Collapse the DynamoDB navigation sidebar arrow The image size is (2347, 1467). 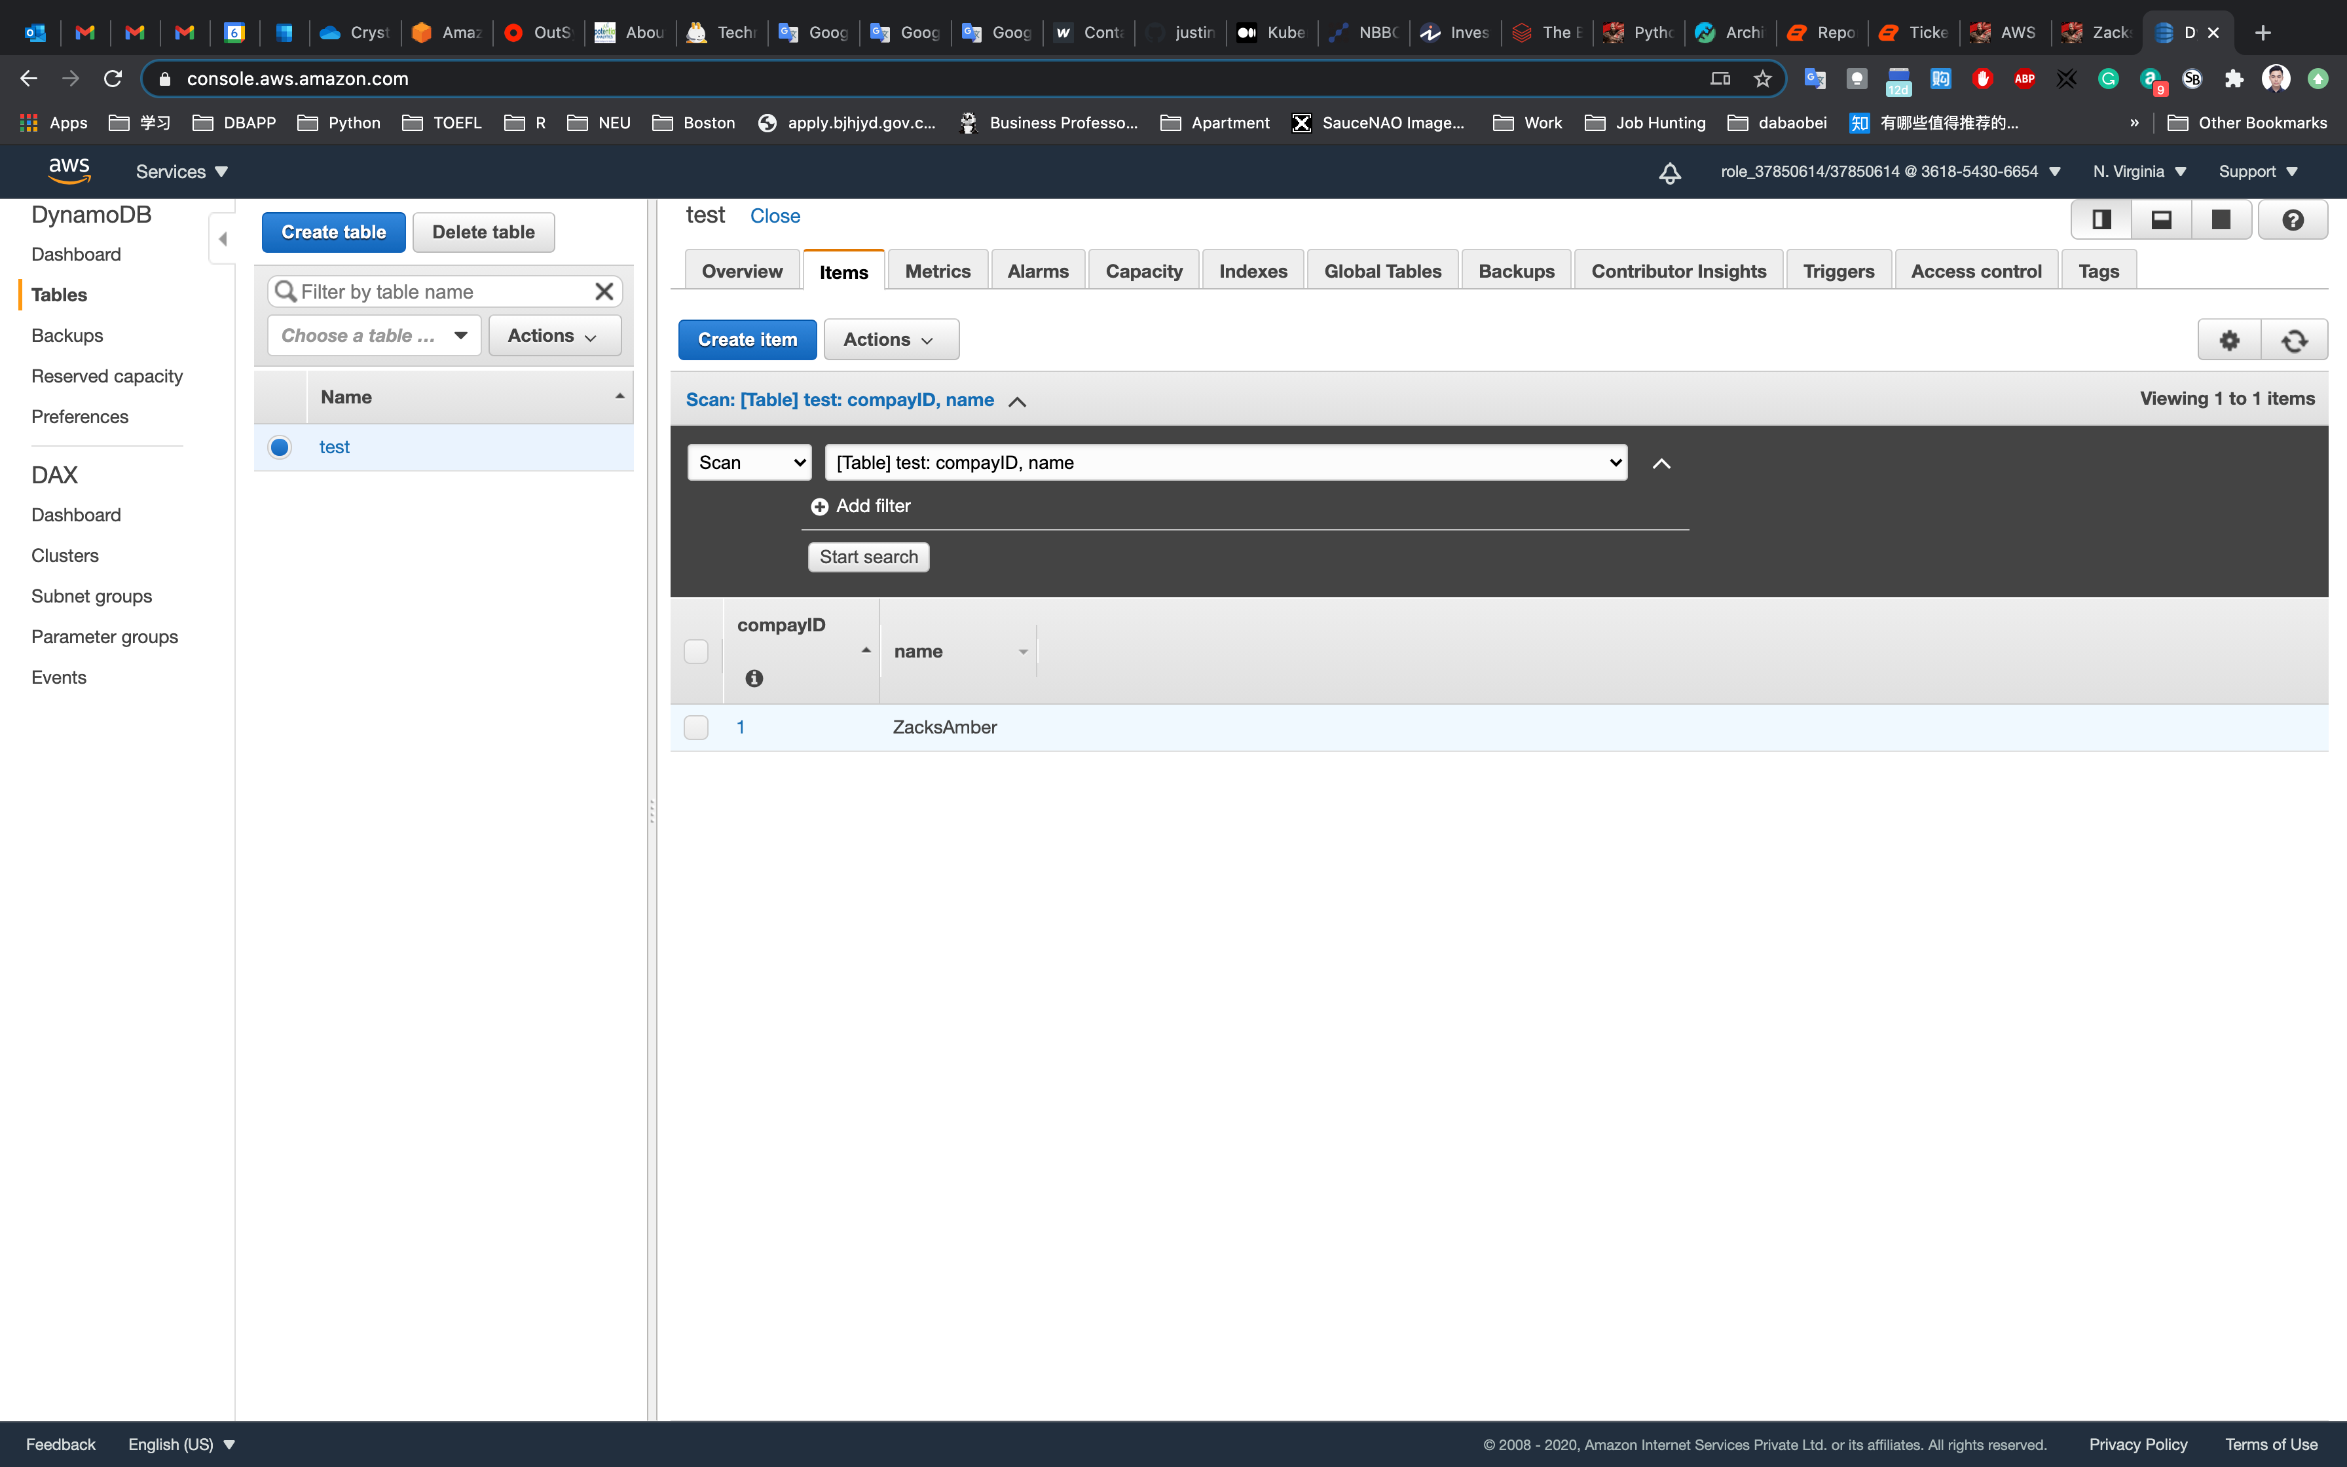coord(223,238)
